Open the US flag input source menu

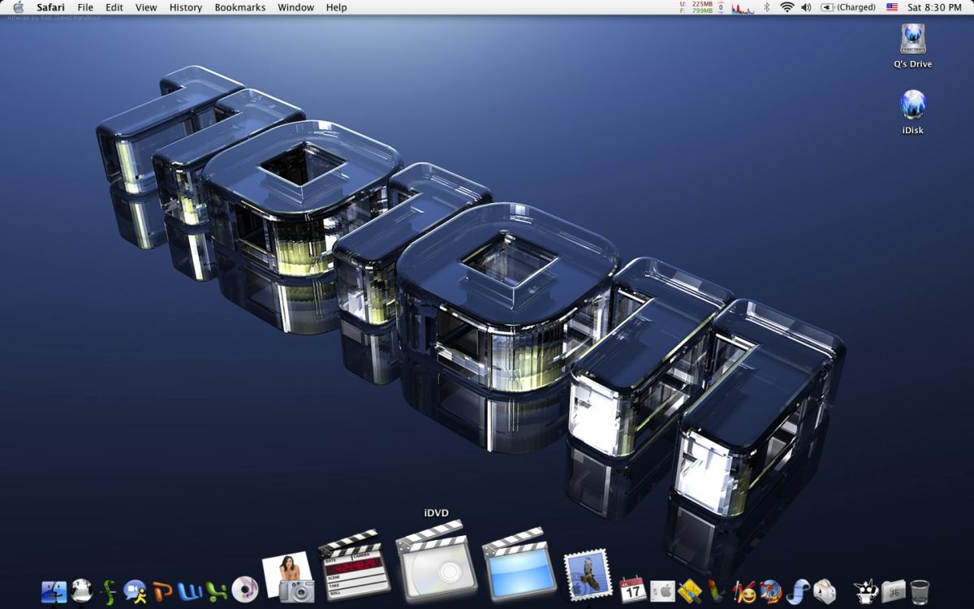[x=892, y=7]
